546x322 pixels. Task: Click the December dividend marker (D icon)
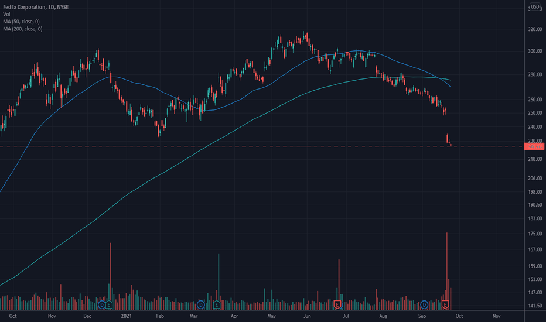[x=101, y=305]
